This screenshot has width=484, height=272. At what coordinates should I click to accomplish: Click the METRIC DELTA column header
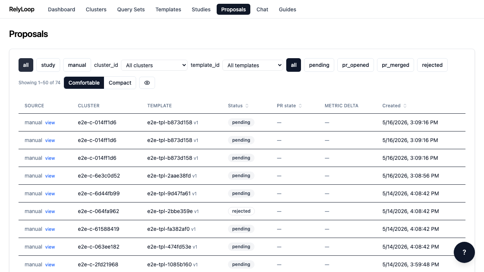coord(341,106)
